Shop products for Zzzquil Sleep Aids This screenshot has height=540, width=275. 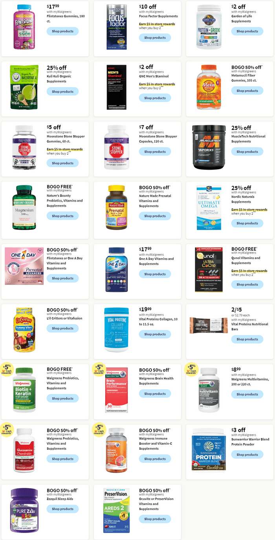(x=62, y=509)
